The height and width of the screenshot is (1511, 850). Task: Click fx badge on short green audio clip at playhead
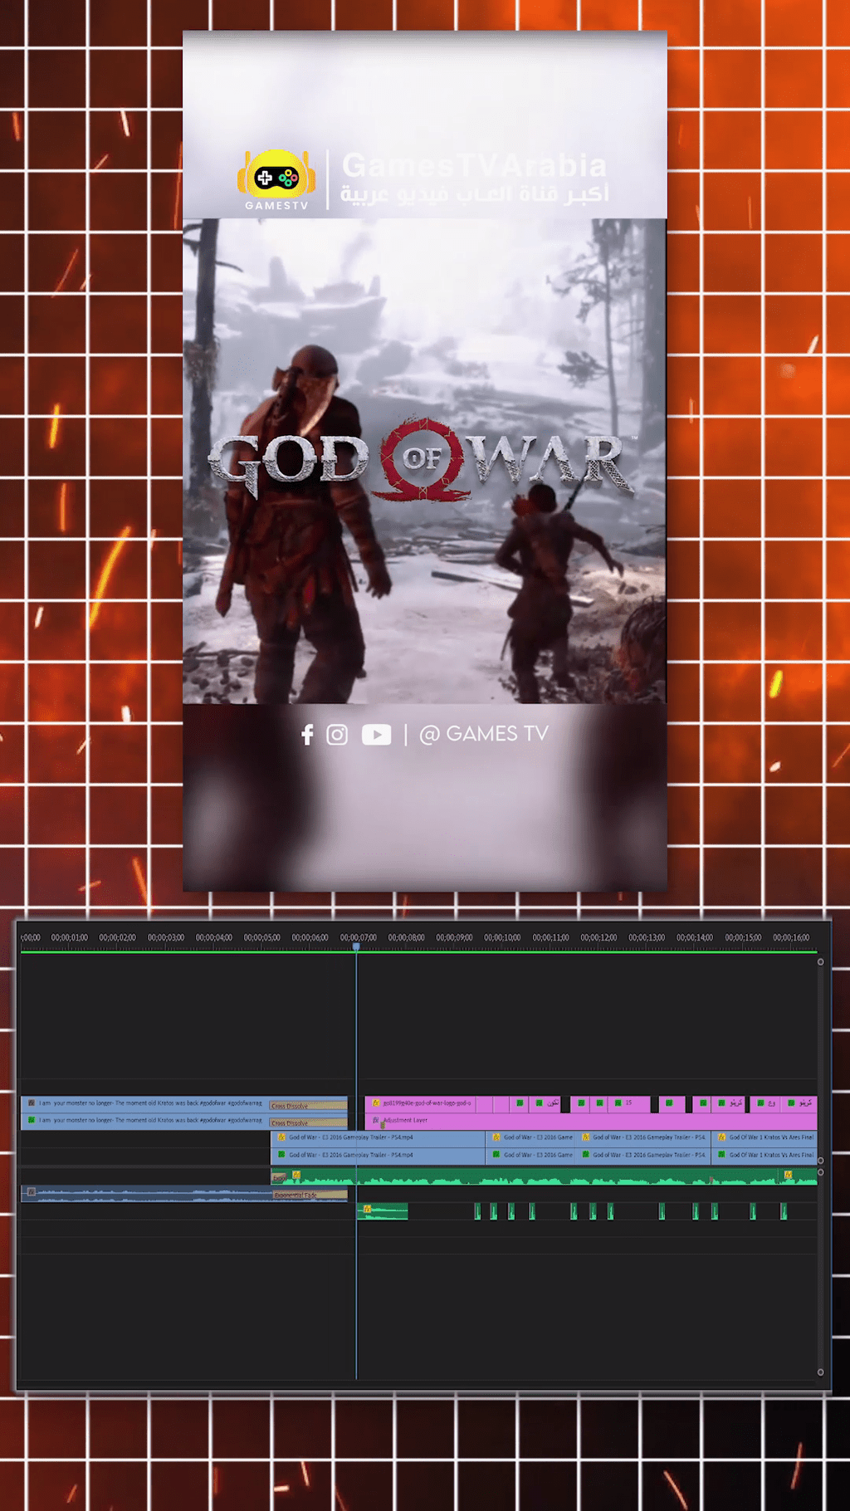click(367, 1209)
